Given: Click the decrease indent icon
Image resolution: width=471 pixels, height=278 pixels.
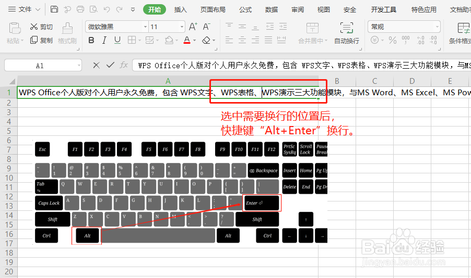Looking at the screenshot, I should [270, 27].
